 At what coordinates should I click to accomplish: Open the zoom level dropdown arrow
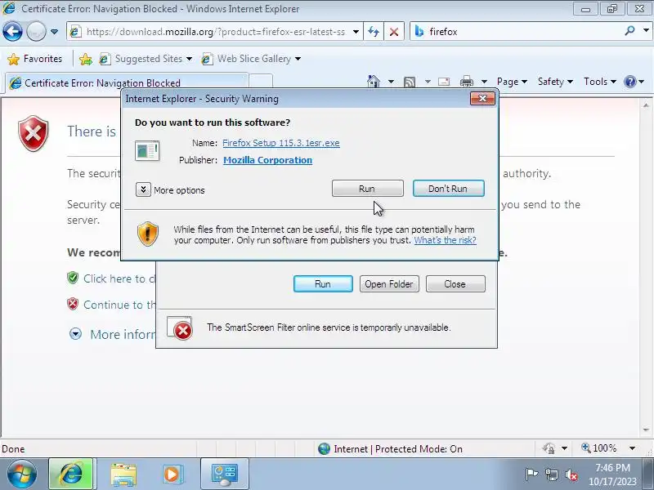632,448
